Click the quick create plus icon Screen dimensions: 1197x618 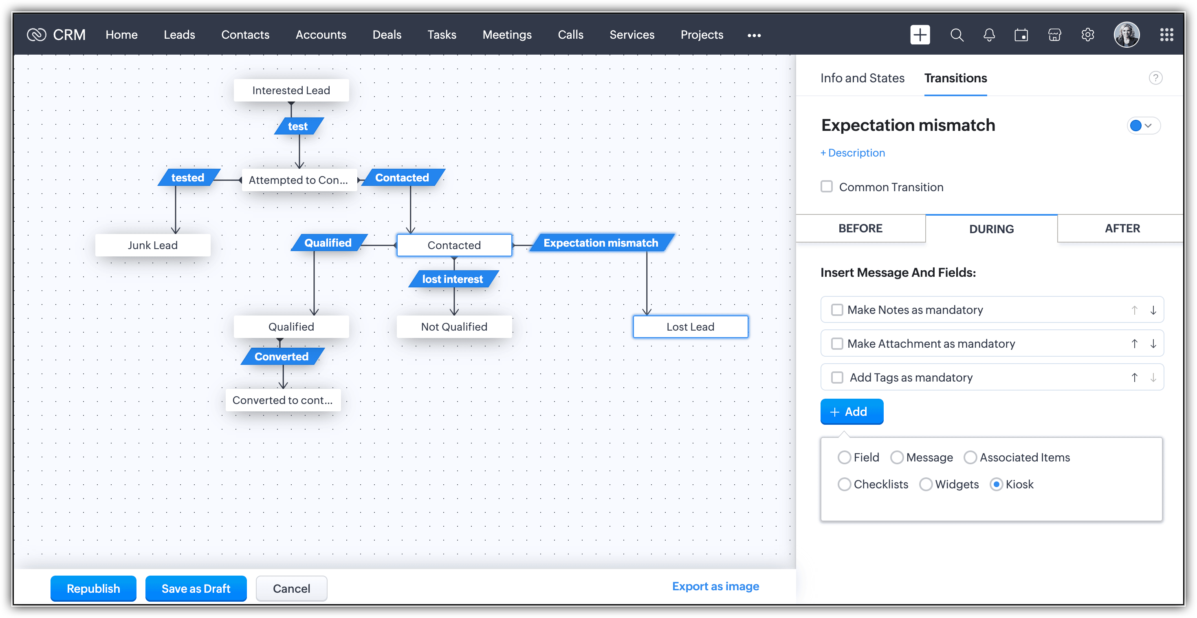click(920, 35)
